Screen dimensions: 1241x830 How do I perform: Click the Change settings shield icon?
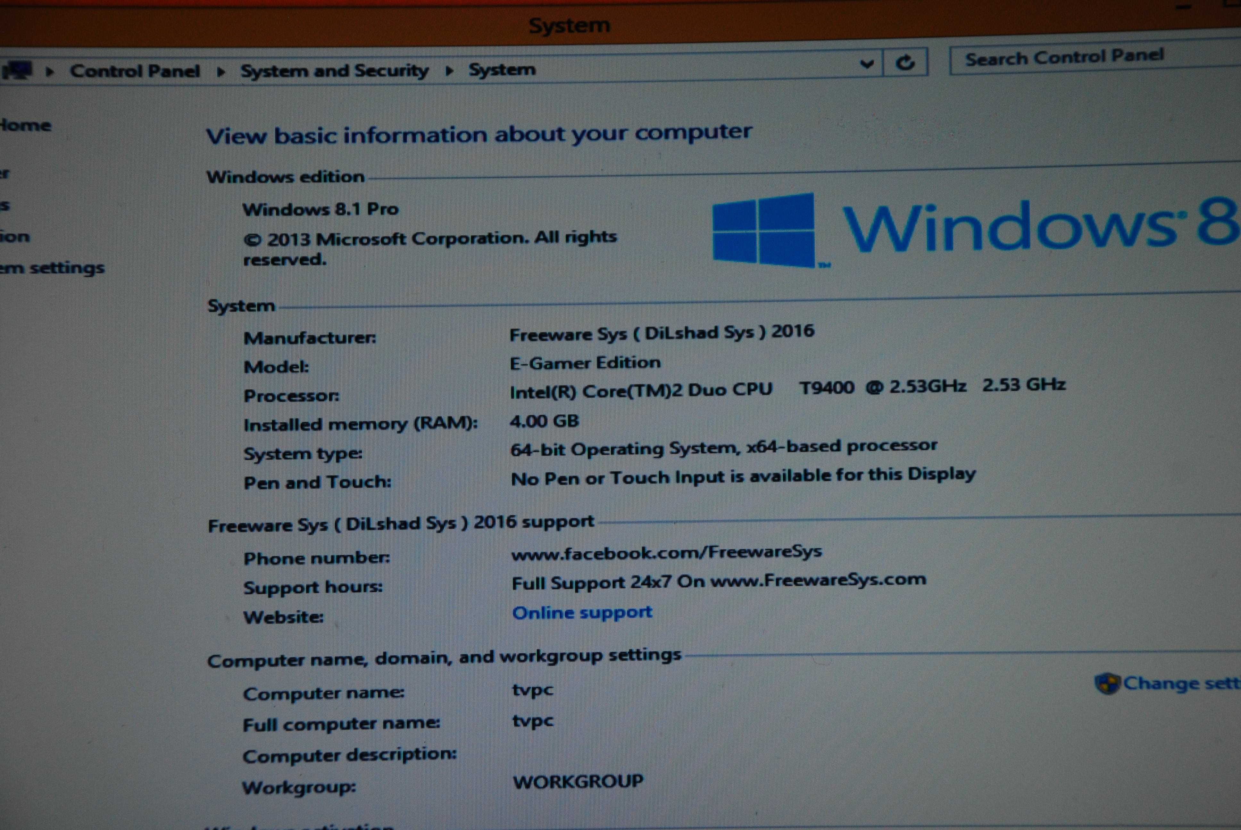coord(1107,683)
